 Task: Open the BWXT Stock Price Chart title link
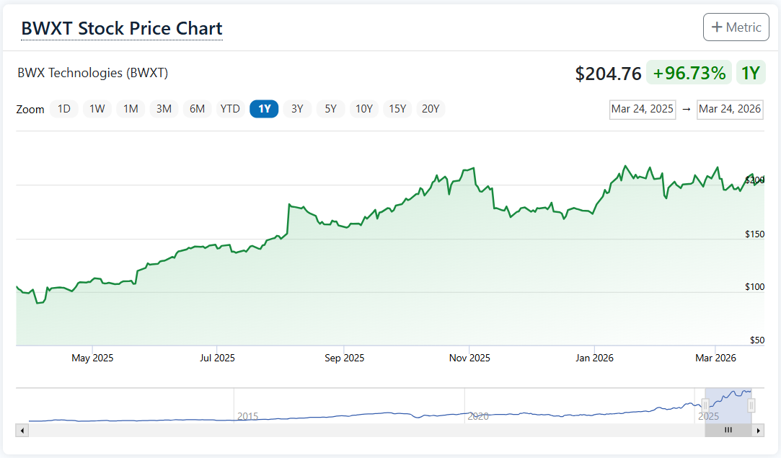point(122,29)
